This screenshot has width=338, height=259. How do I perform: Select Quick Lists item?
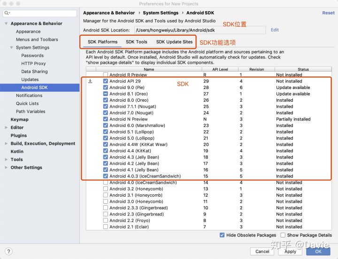tap(27, 103)
